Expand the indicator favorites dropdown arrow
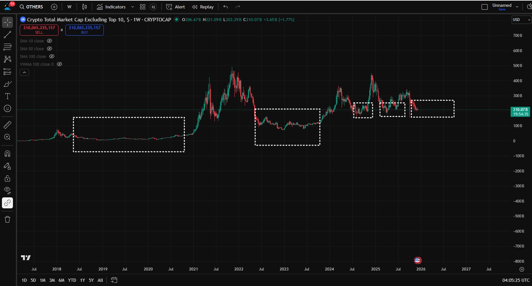The image size is (532, 286). [x=132, y=7]
